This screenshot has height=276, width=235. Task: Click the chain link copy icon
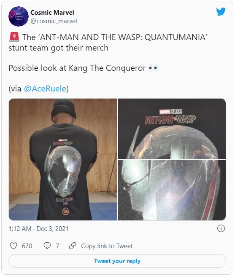click(73, 246)
